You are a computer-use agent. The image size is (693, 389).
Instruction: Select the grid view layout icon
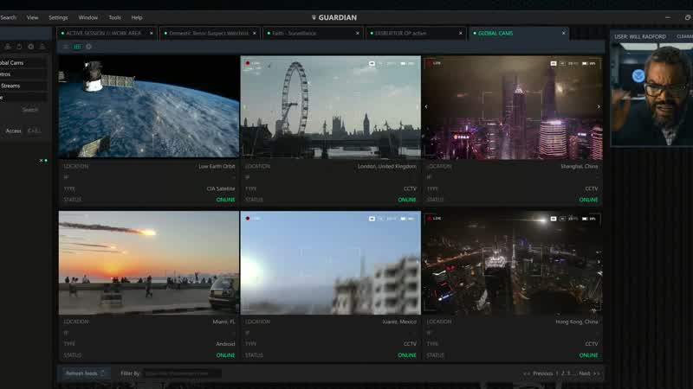[x=77, y=47]
